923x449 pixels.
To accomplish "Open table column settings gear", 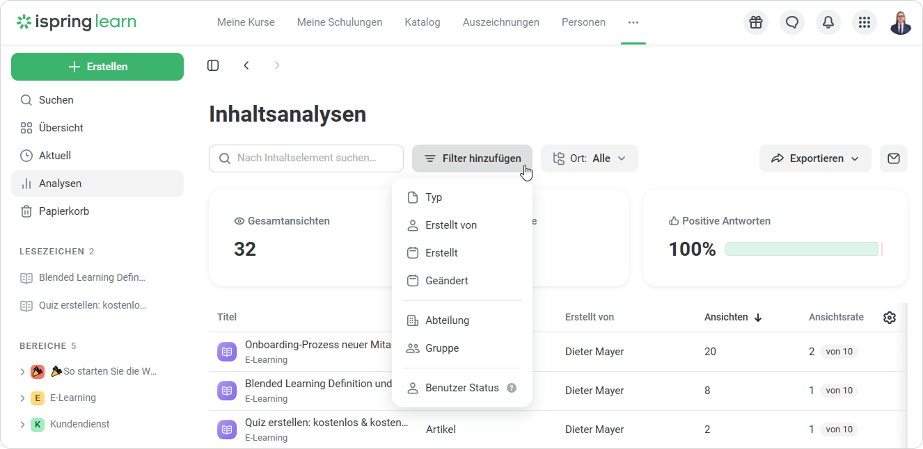I will [x=890, y=318].
